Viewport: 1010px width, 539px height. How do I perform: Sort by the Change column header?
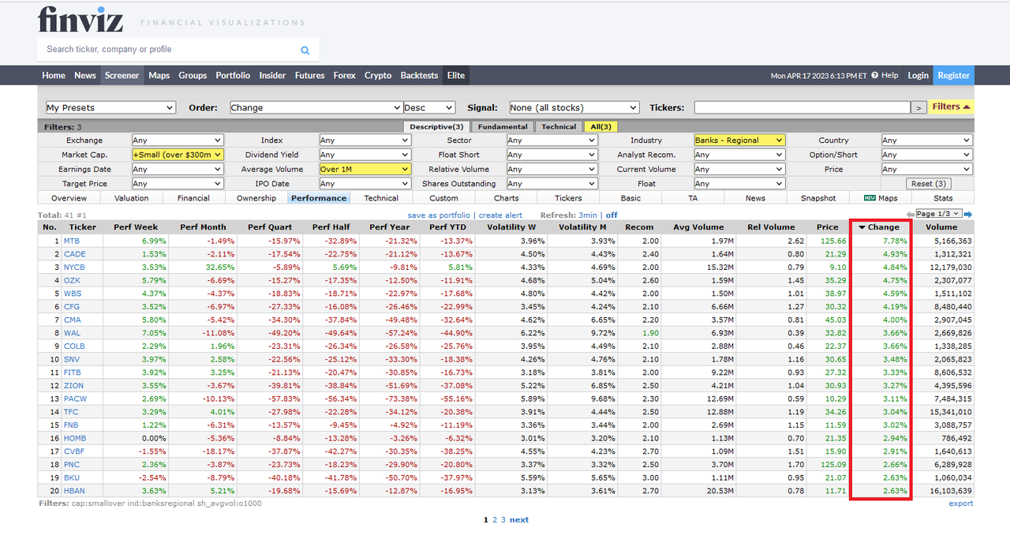(x=879, y=227)
